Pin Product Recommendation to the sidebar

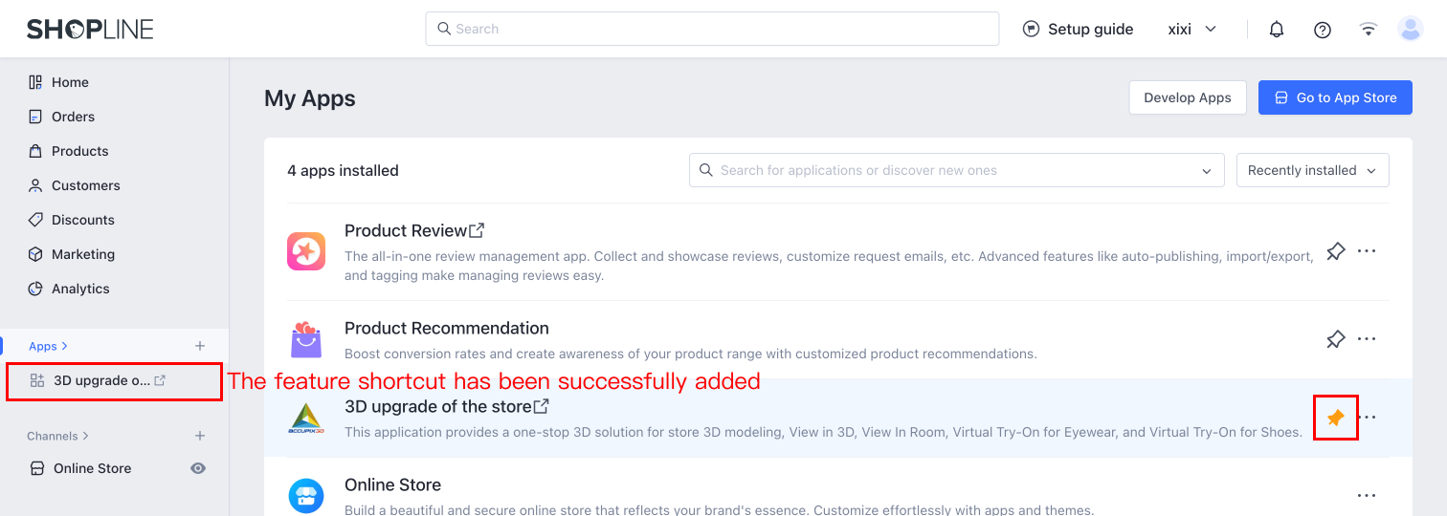click(x=1335, y=339)
